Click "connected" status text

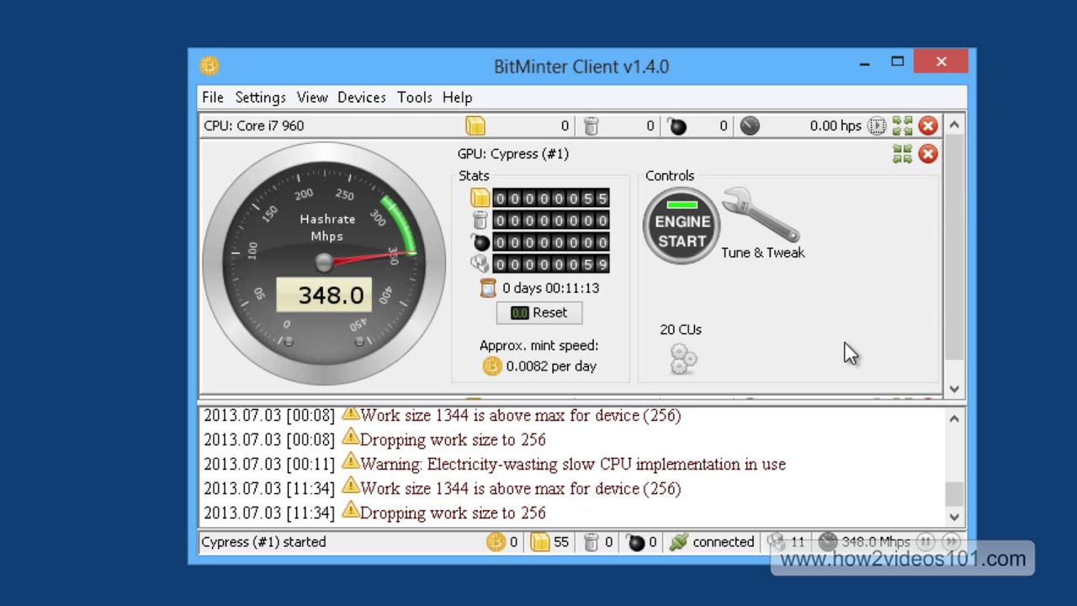coord(724,542)
